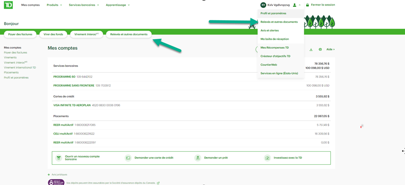Screen dimensions: 405x185
Task: Click the Services bancaires section heading
Action: click(x=66, y=66)
